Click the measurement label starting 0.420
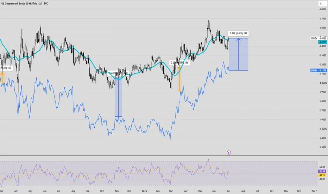 point(118,73)
